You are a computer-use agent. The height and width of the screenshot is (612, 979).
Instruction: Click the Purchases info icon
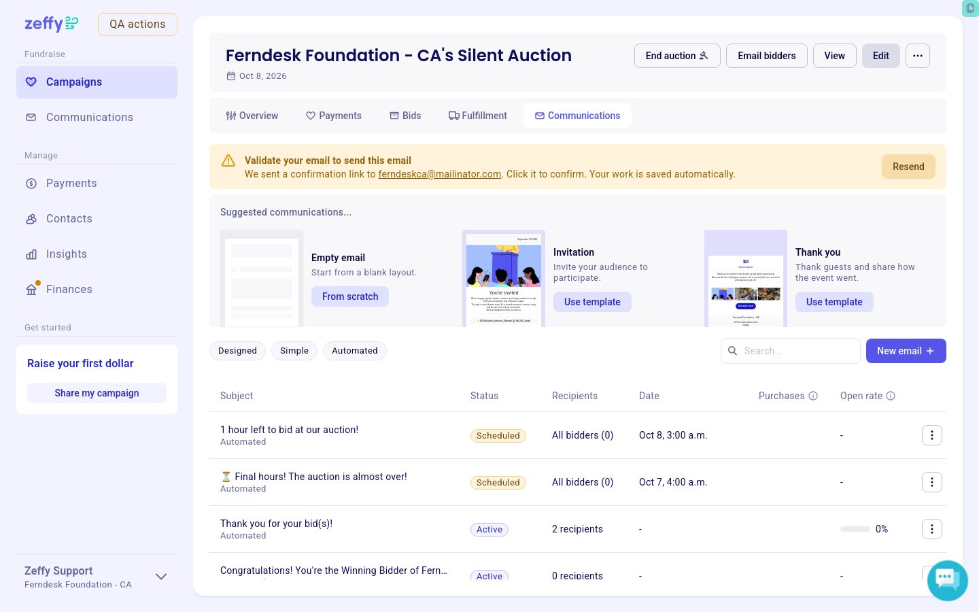point(813,396)
